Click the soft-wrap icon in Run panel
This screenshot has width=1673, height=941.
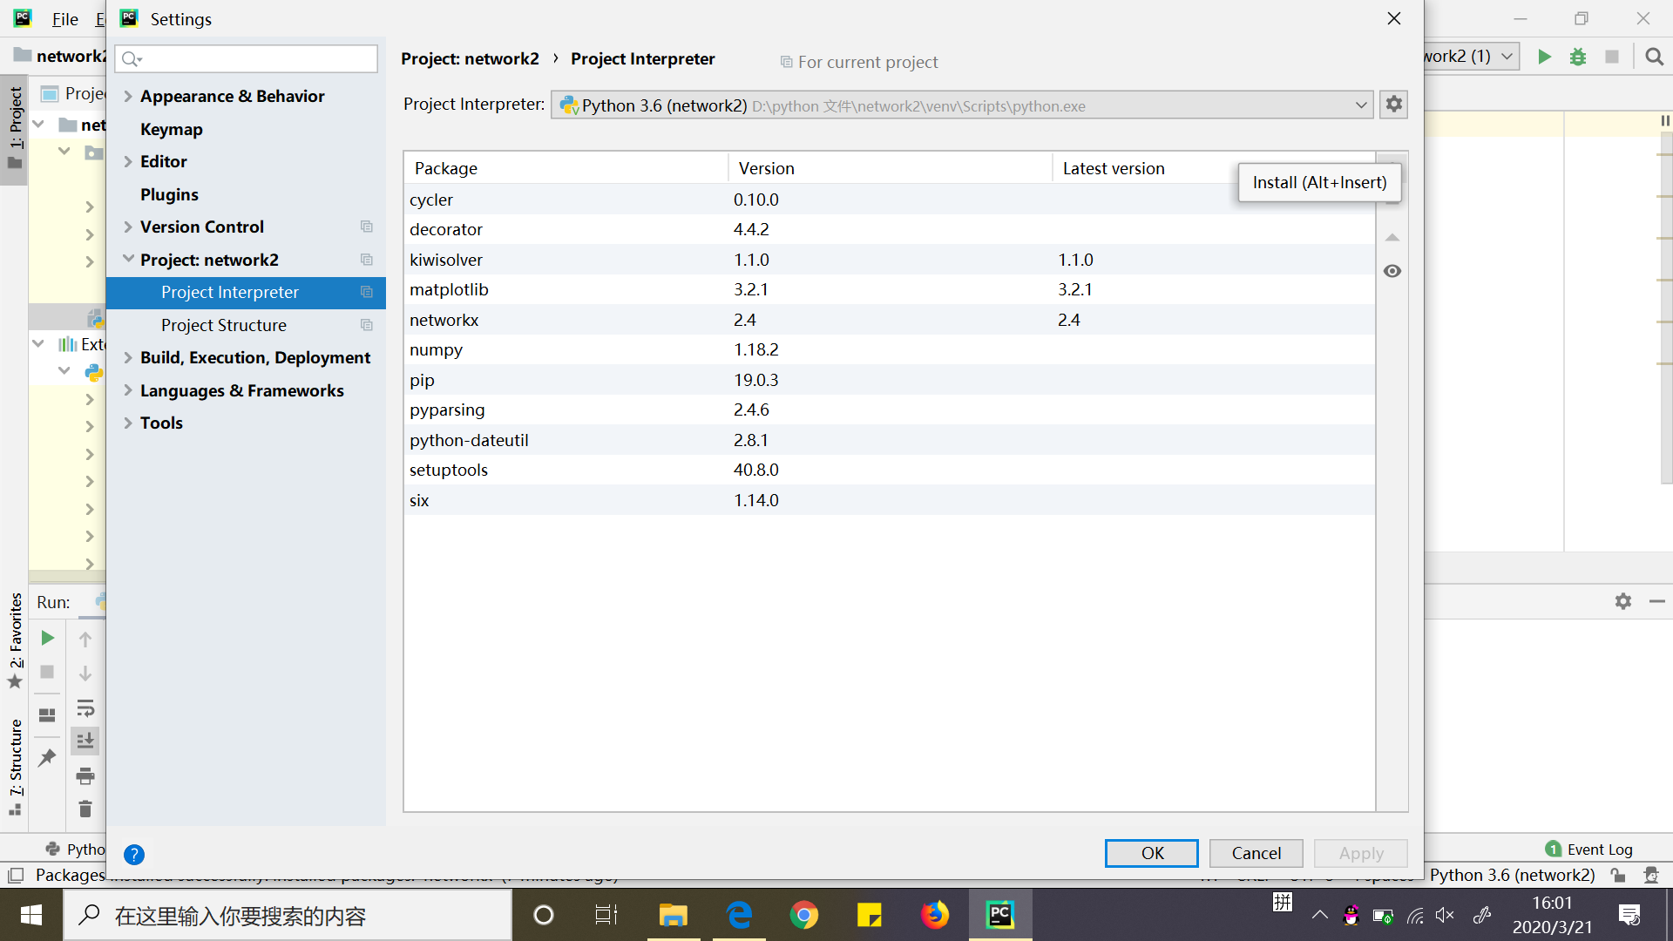(85, 707)
